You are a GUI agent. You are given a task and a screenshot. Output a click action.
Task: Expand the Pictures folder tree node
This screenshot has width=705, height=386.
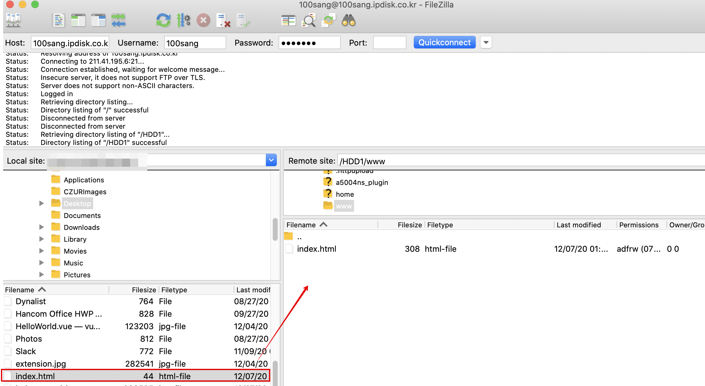42,275
